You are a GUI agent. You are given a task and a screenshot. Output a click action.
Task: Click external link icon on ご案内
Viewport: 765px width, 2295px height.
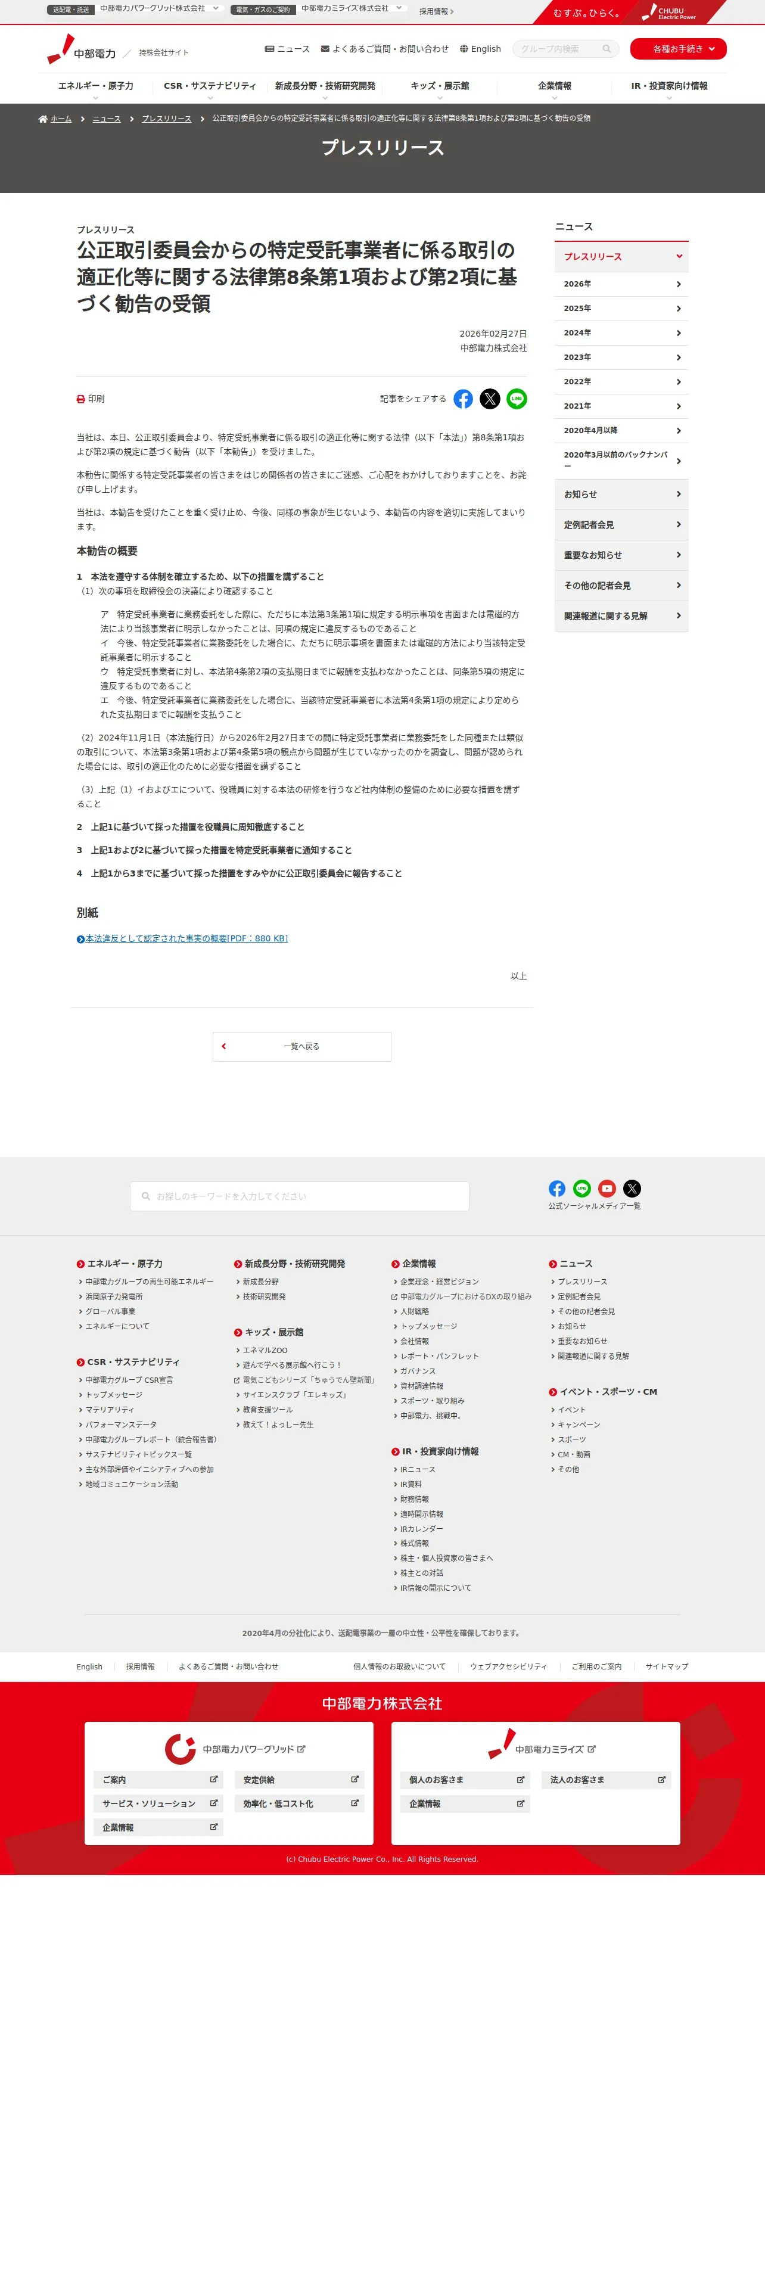pyautogui.click(x=214, y=1779)
